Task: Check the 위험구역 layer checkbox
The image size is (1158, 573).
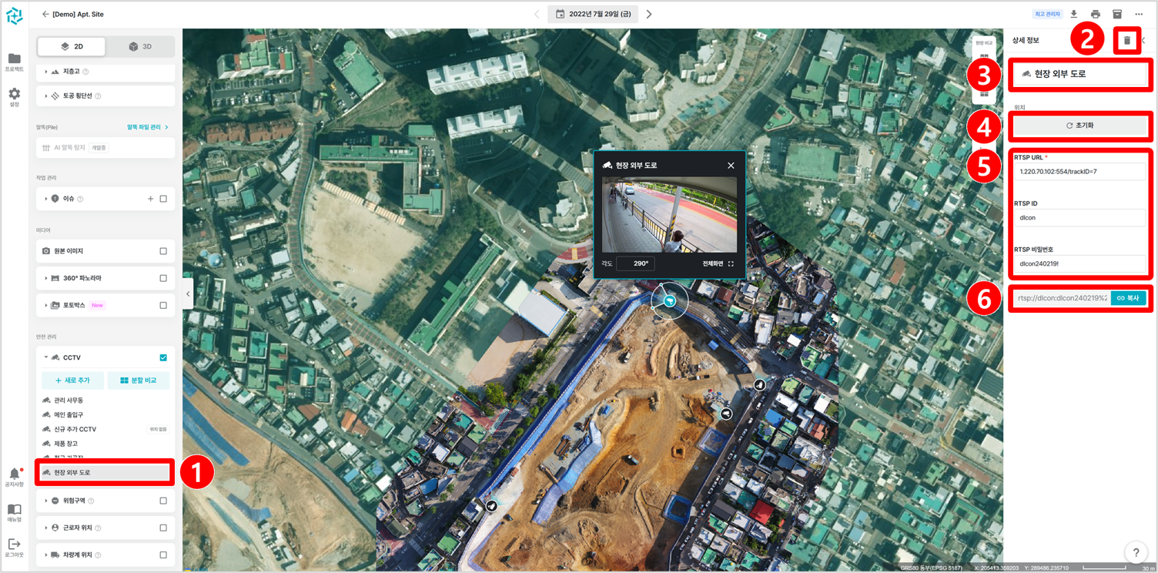Action: (x=163, y=501)
